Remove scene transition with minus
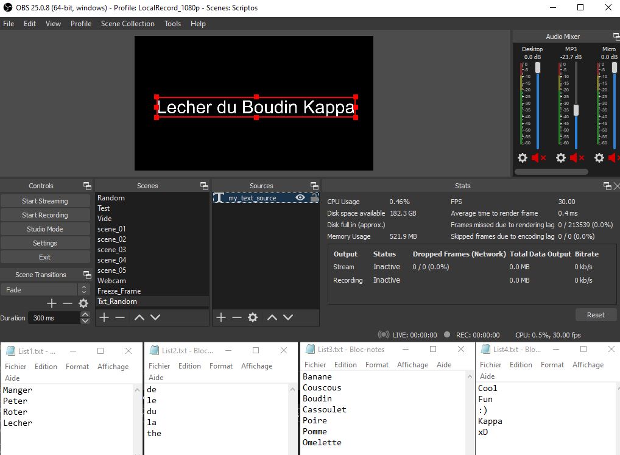620x455 pixels. pos(68,303)
